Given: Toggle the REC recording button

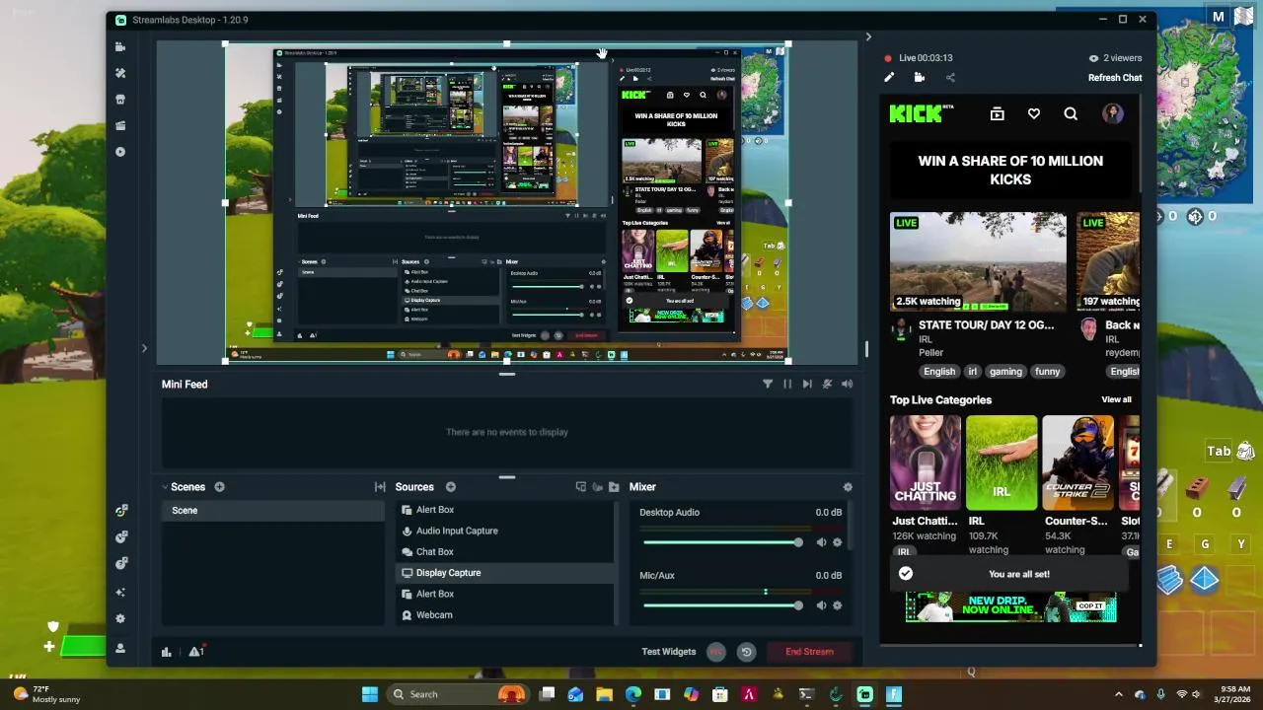Looking at the screenshot, I should 716,652.
